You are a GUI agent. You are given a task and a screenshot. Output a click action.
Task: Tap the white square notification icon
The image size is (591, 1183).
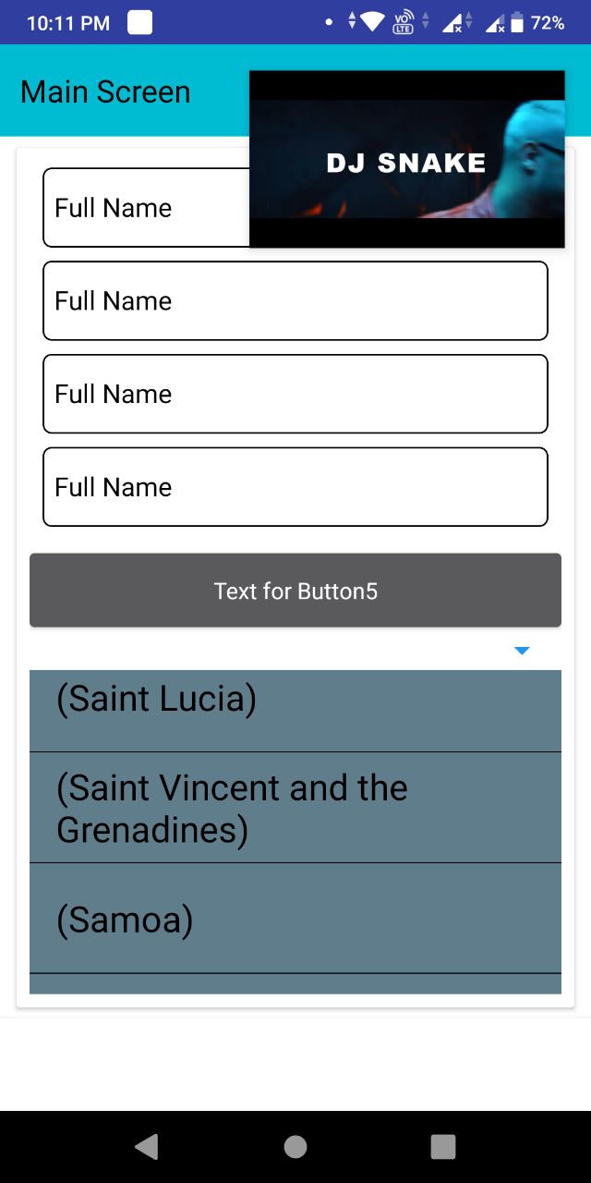point(139,22)
